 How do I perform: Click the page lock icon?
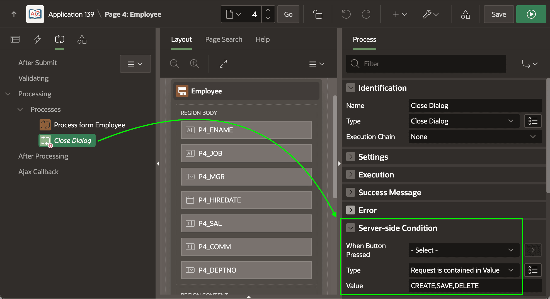pyautogui.click(x=318, y=14)
